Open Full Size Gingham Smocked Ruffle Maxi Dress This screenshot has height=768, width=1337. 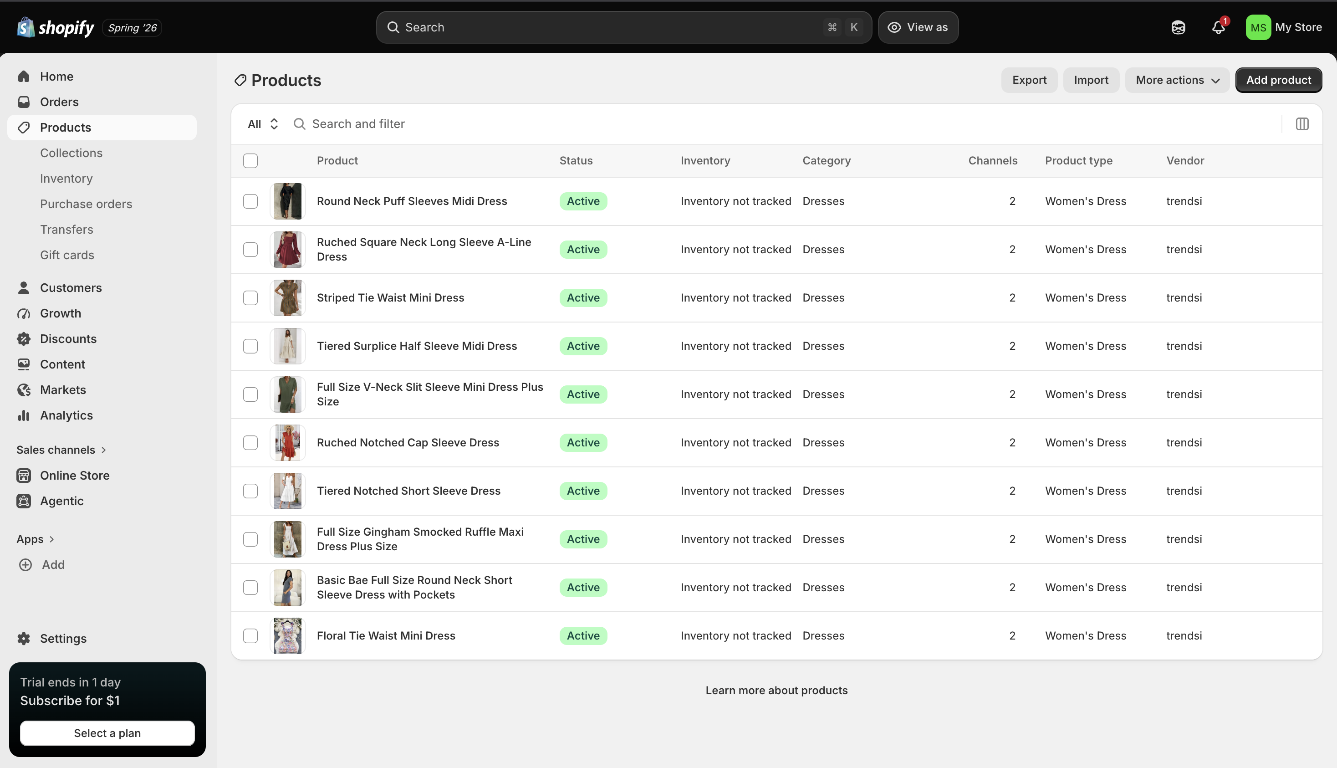point(420,539)
